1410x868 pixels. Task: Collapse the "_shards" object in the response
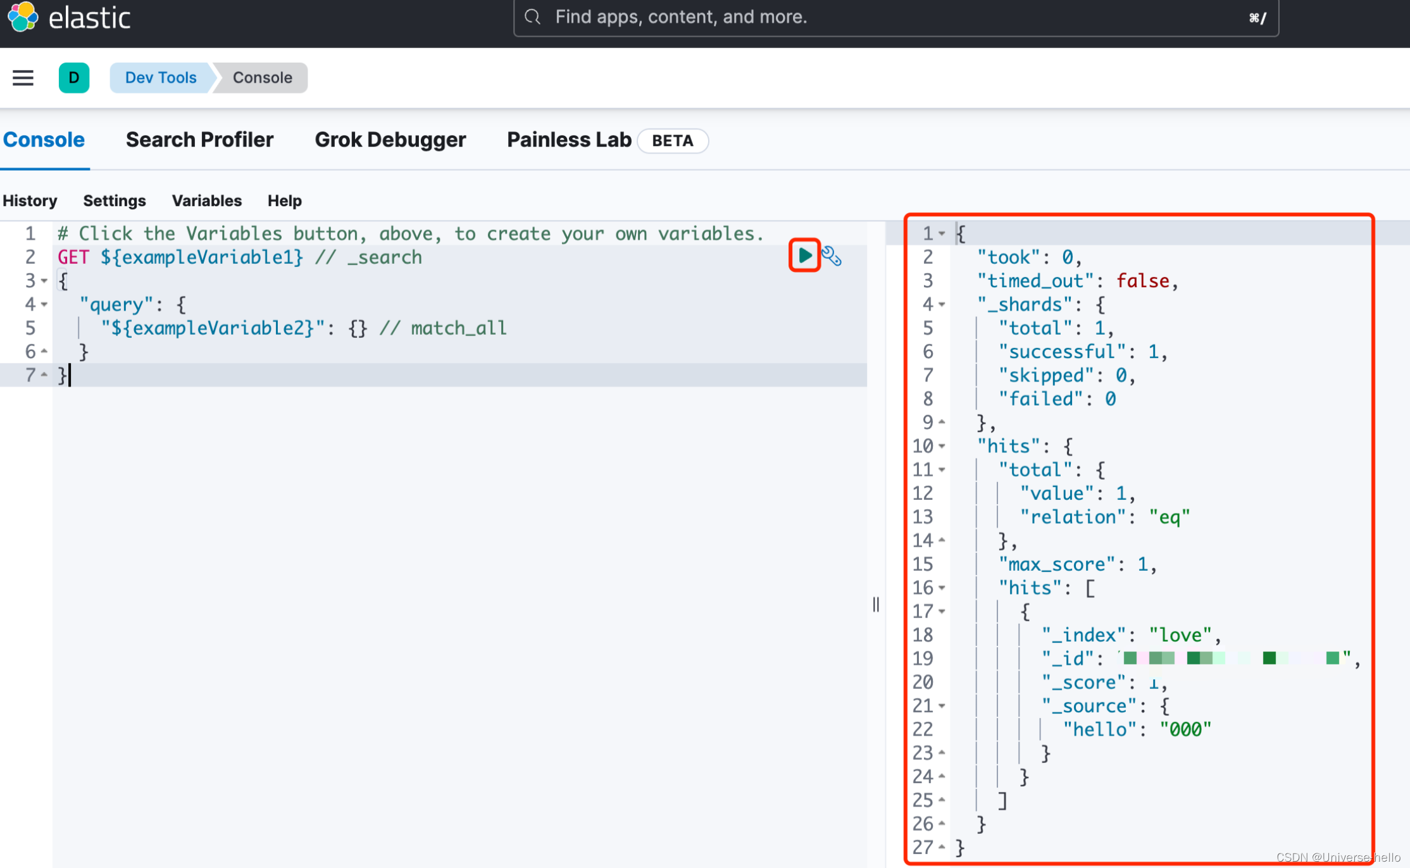pos(943,304)
